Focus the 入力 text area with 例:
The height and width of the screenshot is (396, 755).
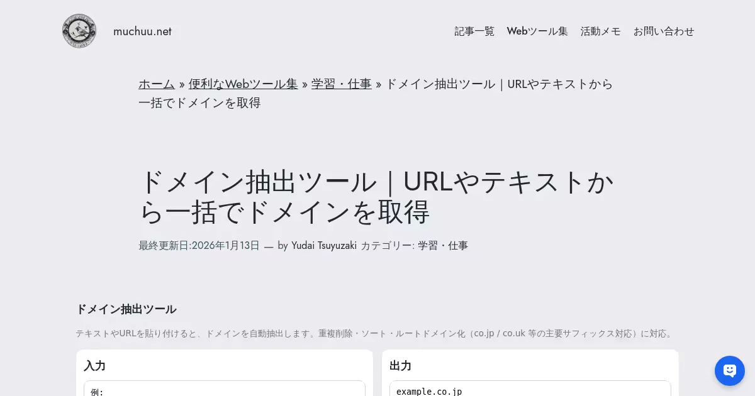tap(225, 388)
